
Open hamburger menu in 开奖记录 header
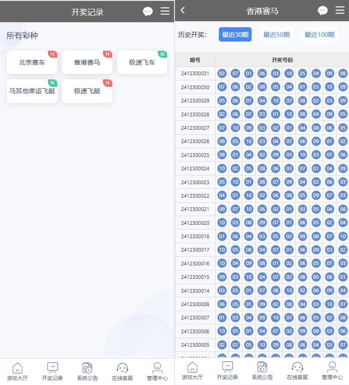point(165,12)
